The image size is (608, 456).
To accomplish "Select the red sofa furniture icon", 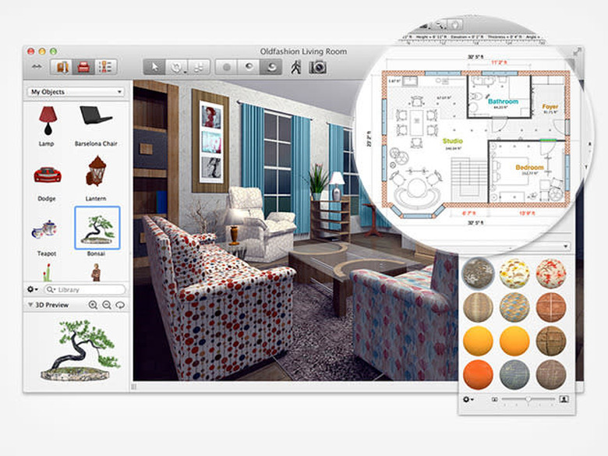I will pos(83,67).
